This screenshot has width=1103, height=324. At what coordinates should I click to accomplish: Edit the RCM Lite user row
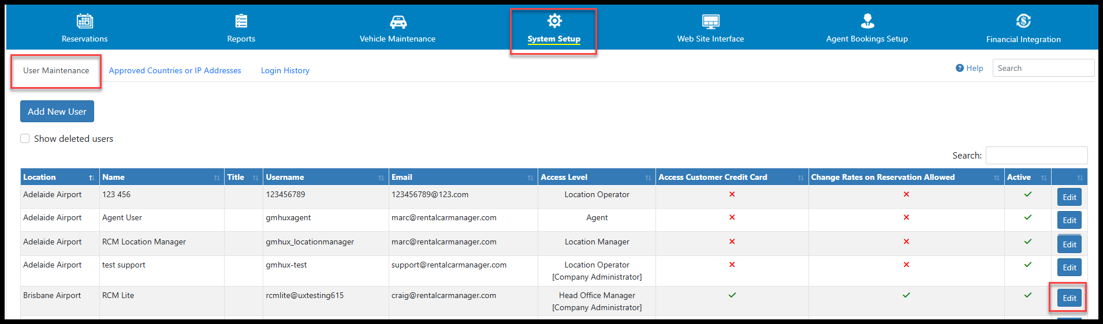pos(1069,298)
